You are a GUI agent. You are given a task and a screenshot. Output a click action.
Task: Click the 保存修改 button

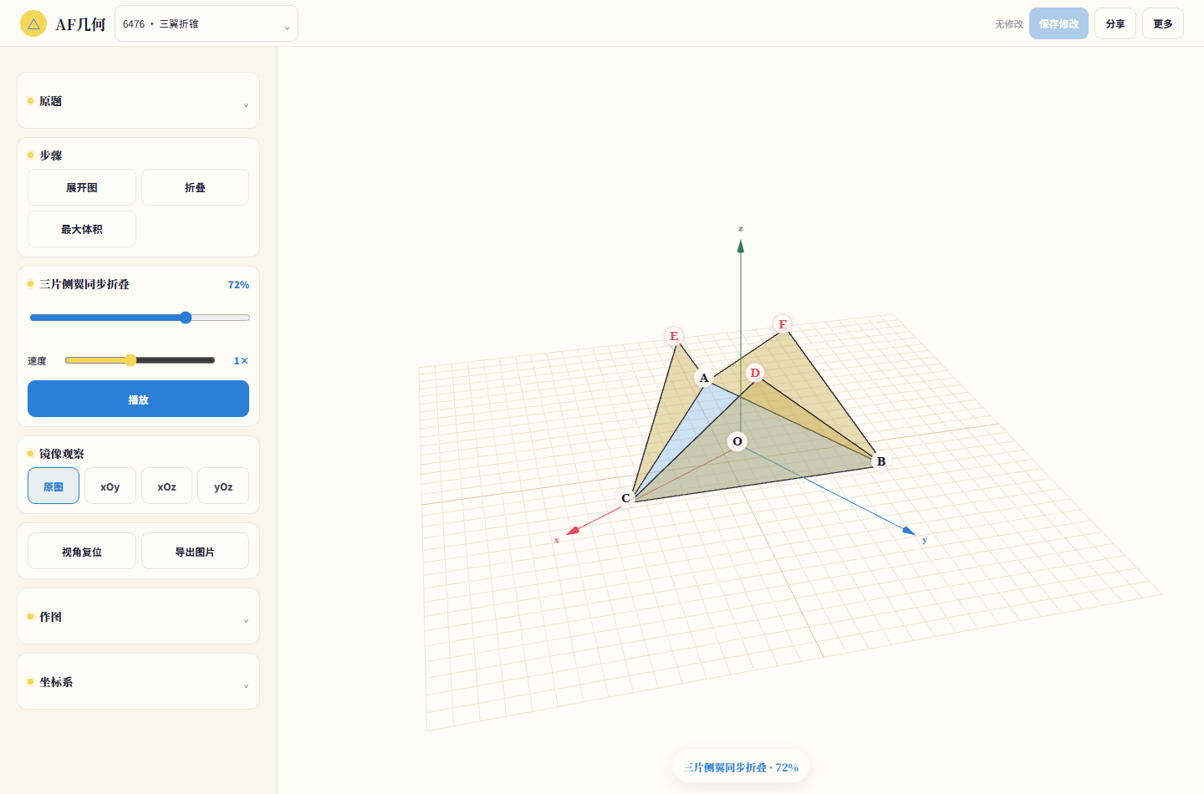coord(1059,23)
